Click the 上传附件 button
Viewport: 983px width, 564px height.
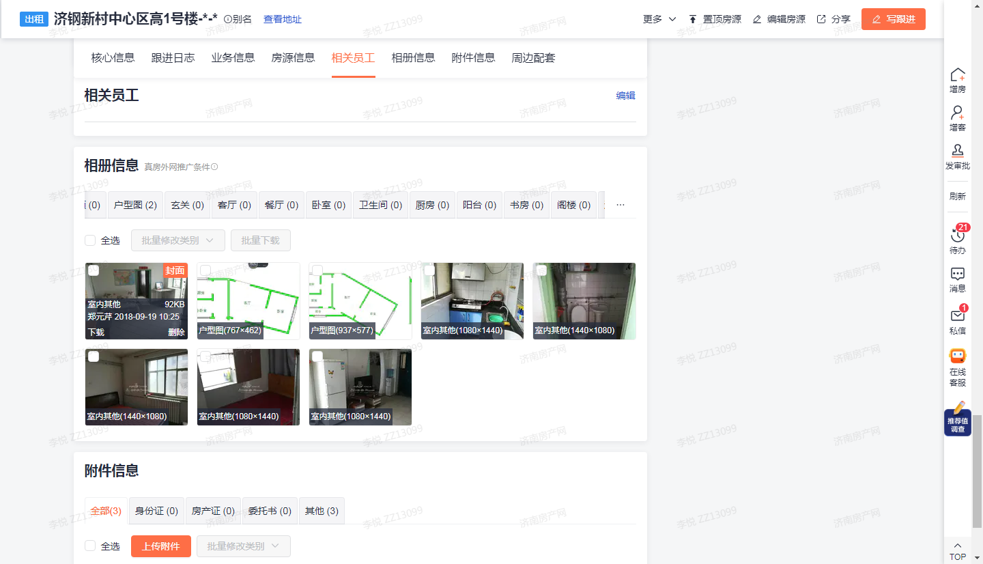point(160,546)
